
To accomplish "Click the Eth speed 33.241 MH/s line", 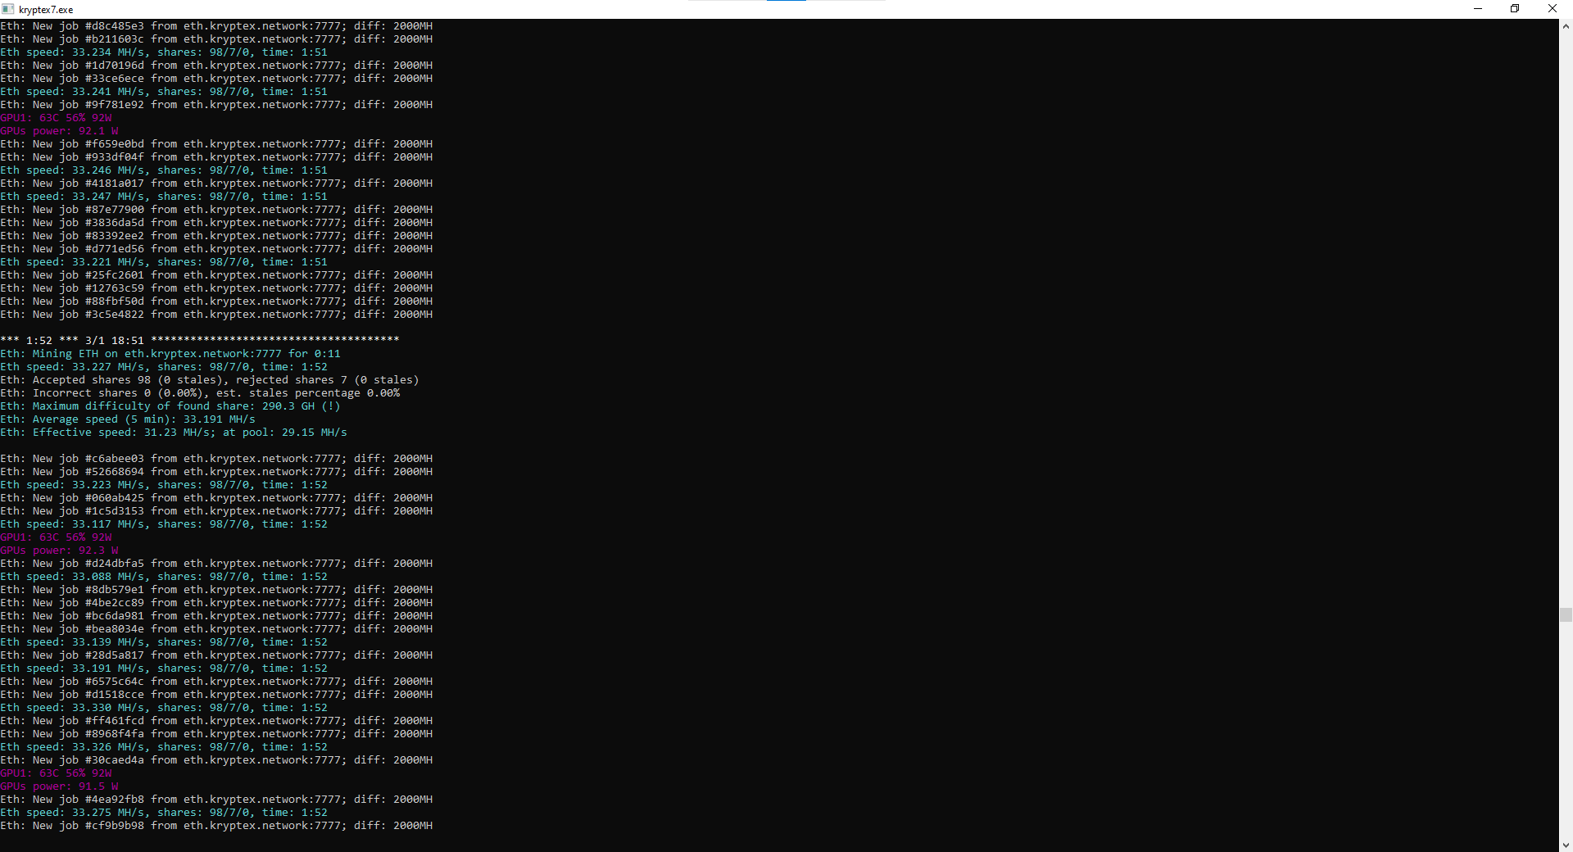I will tap(164, 92).
